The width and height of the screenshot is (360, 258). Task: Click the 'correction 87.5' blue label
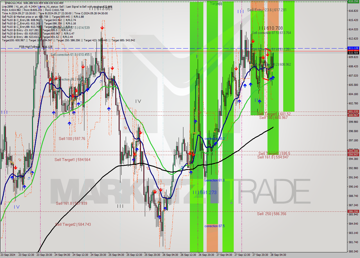215,226
